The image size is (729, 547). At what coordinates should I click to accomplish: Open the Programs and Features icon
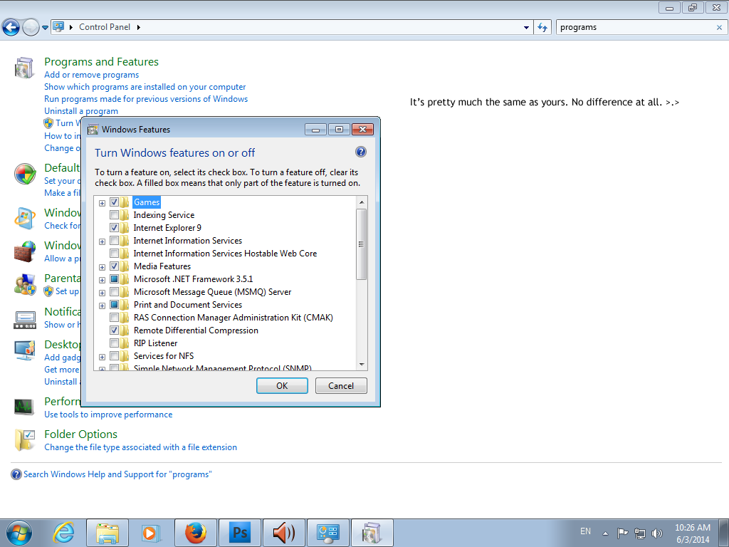point(24,68)
